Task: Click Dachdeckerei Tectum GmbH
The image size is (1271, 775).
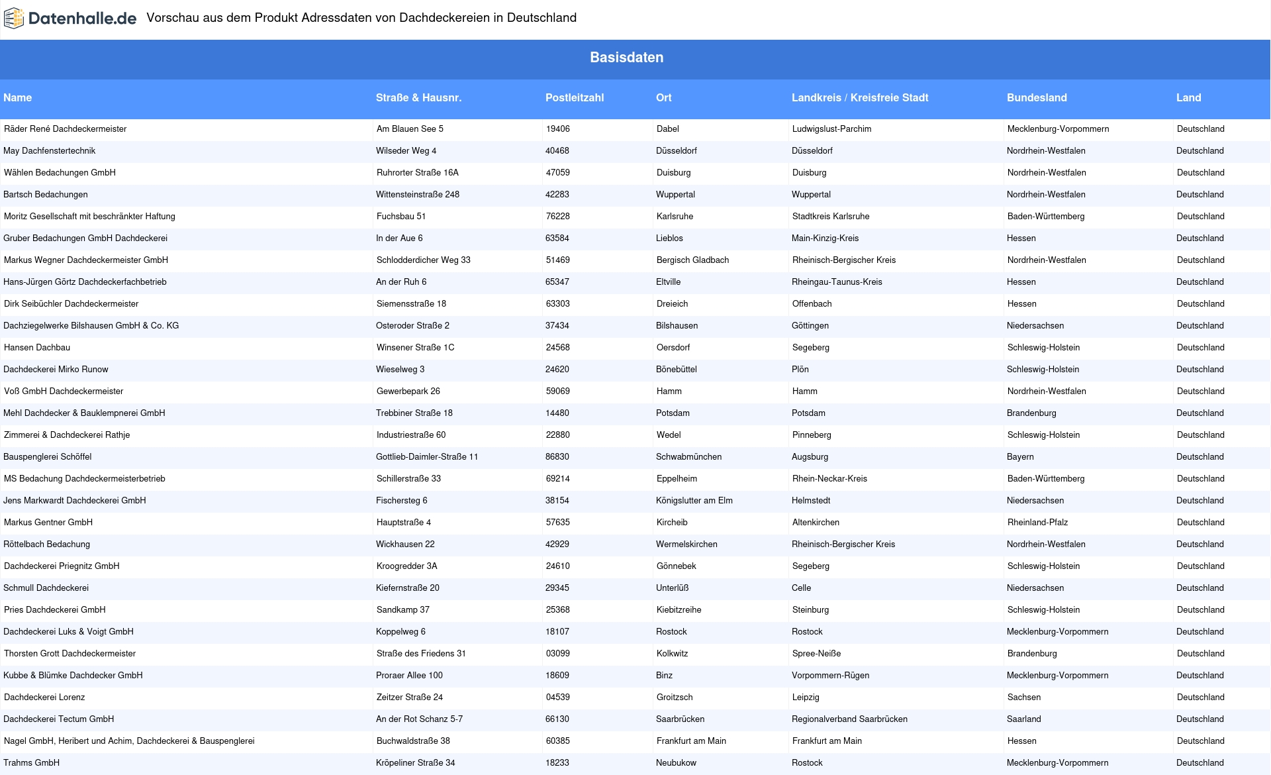Action: tap(58, 719)
